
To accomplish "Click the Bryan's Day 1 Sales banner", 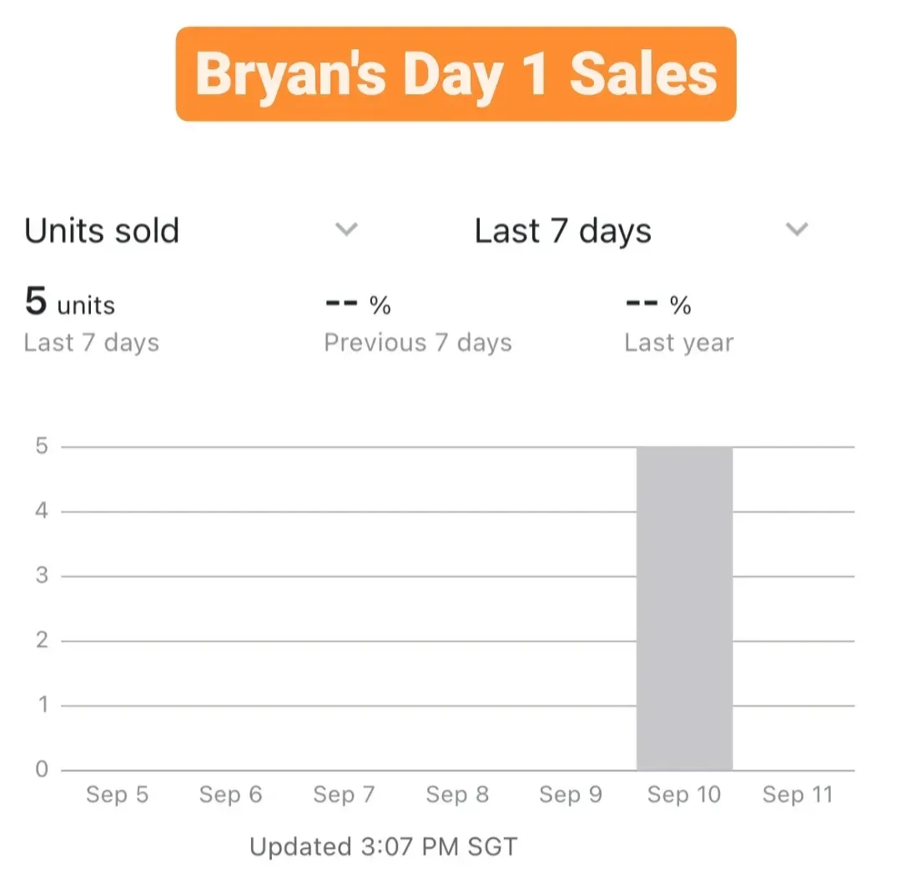I will click(x=455, y=74).
